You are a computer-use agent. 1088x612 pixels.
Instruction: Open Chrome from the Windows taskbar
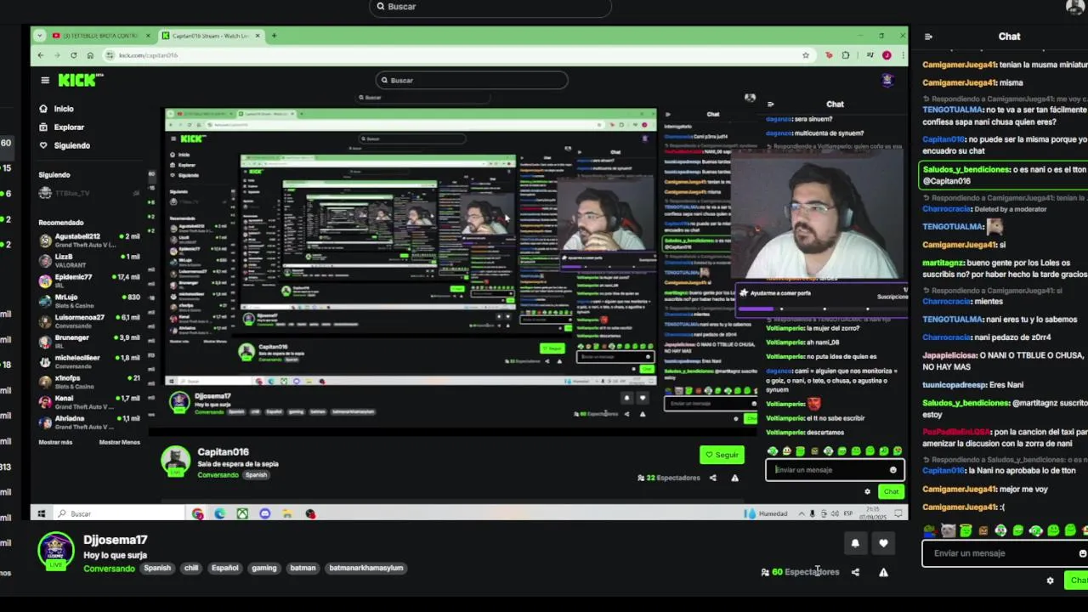tap(198, 513)
